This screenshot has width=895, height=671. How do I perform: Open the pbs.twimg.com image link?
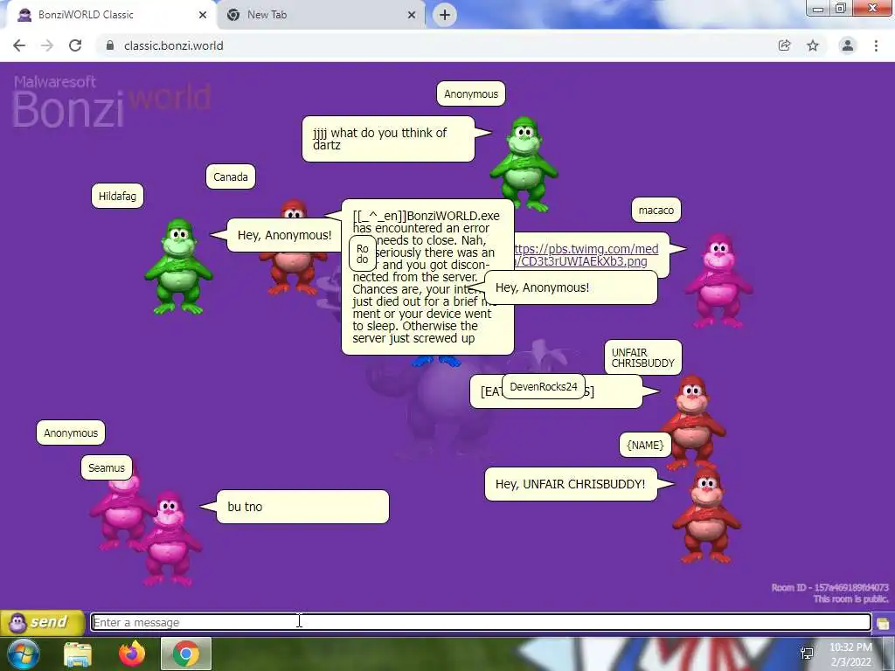click(585, 255)
